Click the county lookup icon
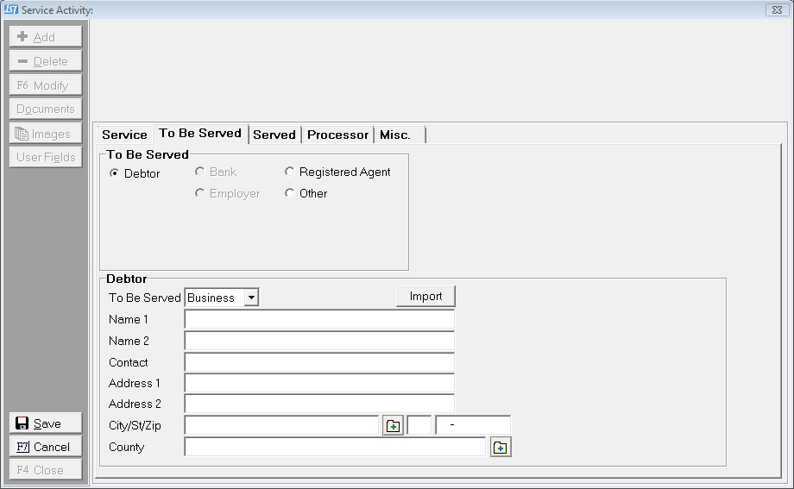794x489 pixels. click(x=501, y=448)
